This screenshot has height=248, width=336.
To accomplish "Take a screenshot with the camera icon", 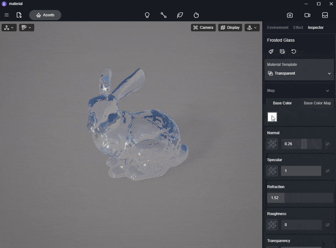I will pos(290,15).
